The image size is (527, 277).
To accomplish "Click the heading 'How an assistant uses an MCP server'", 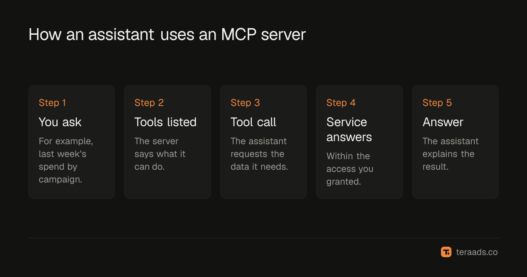I will click(167, 35).
